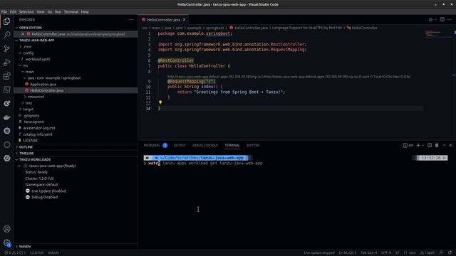Open the Extensions view
456x256 pixels.
point(6,76)
